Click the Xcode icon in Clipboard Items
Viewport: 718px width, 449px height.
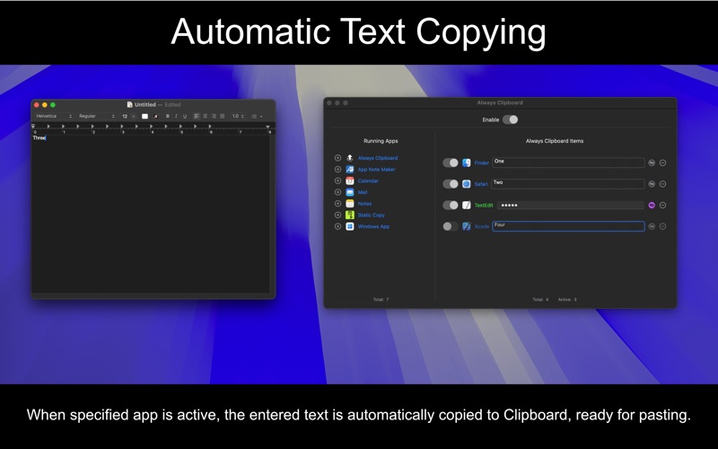466,226
